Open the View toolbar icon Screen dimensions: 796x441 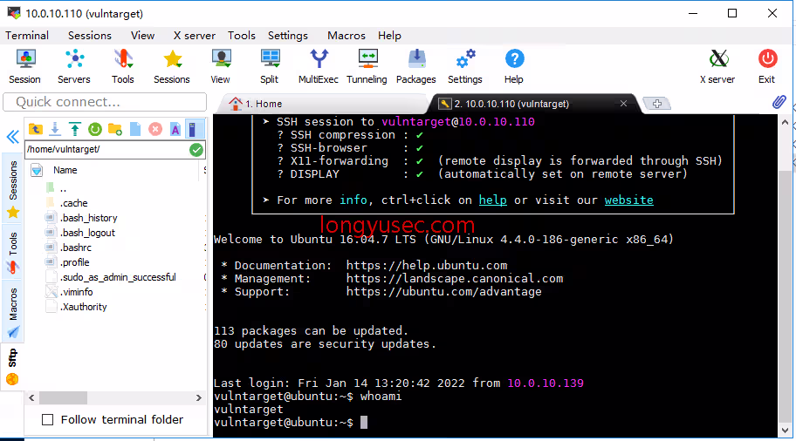[x=221, y=66]
